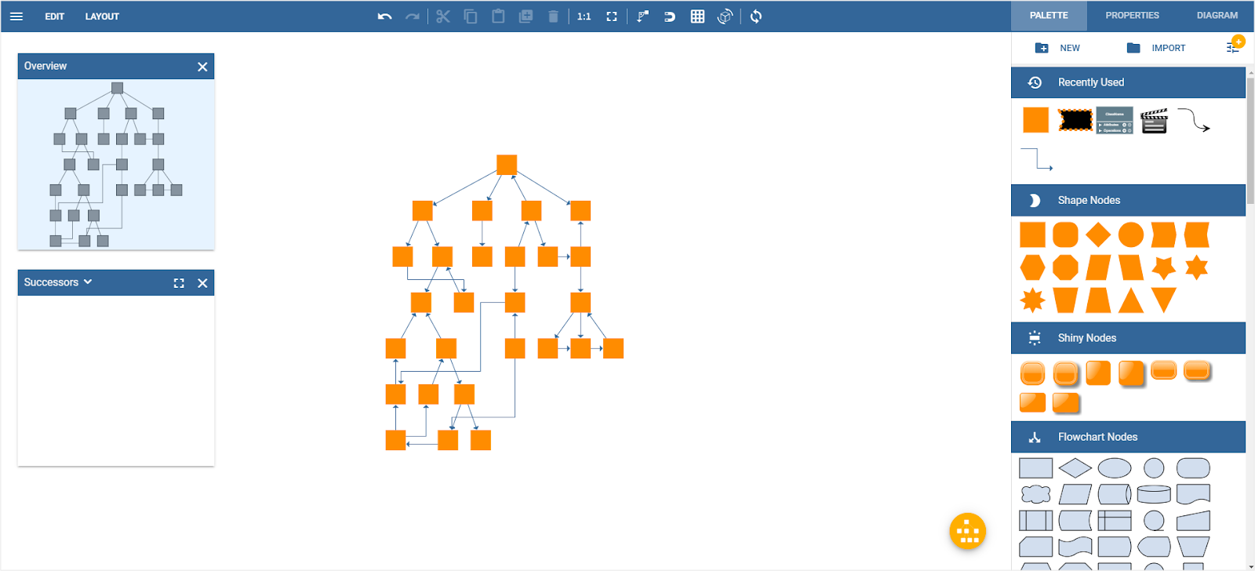
Task: Click the trash delete icon
Action: (x=553, y=16)
